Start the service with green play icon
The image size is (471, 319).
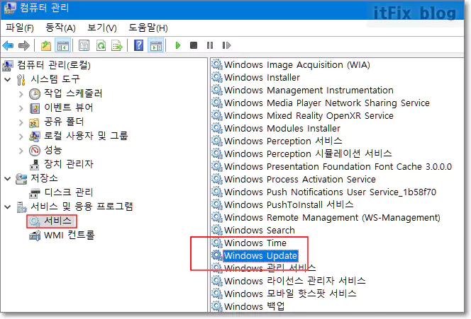178,45
